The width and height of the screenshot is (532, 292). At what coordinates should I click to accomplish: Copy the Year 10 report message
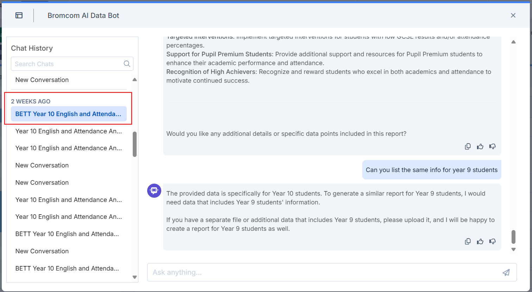tap(468, 146)
